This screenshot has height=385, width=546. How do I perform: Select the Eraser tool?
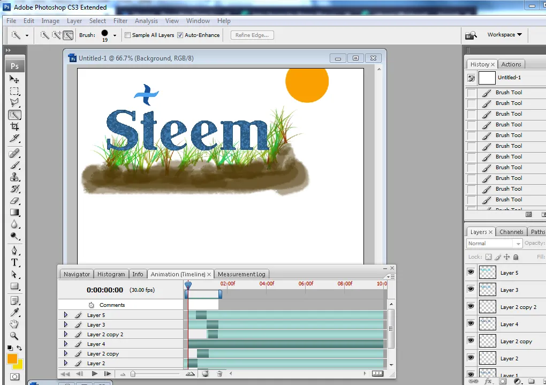point(14,201)
